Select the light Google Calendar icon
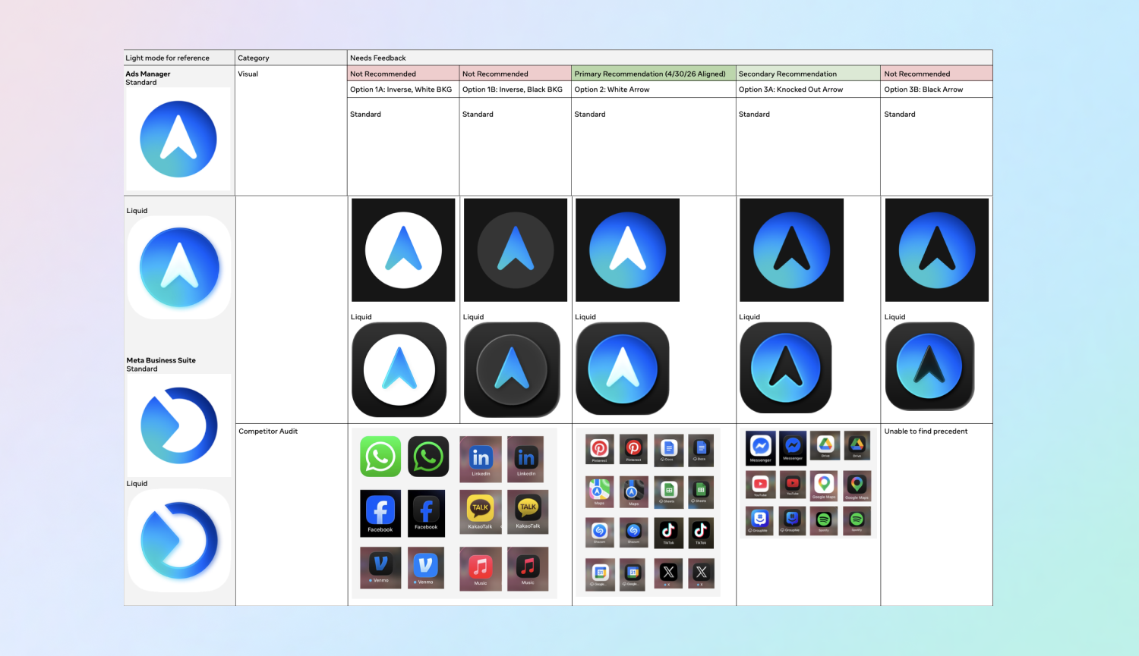Image resolution: width=1139 pixels, height=656 pixels. 600,574
